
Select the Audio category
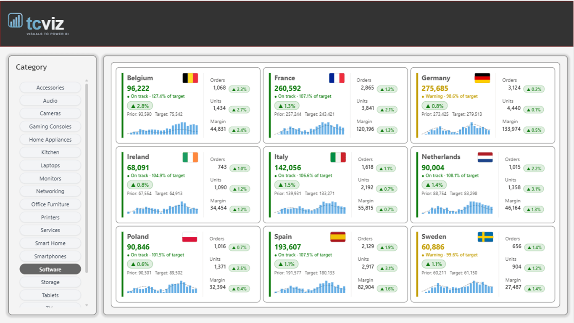tap(50, 101)
